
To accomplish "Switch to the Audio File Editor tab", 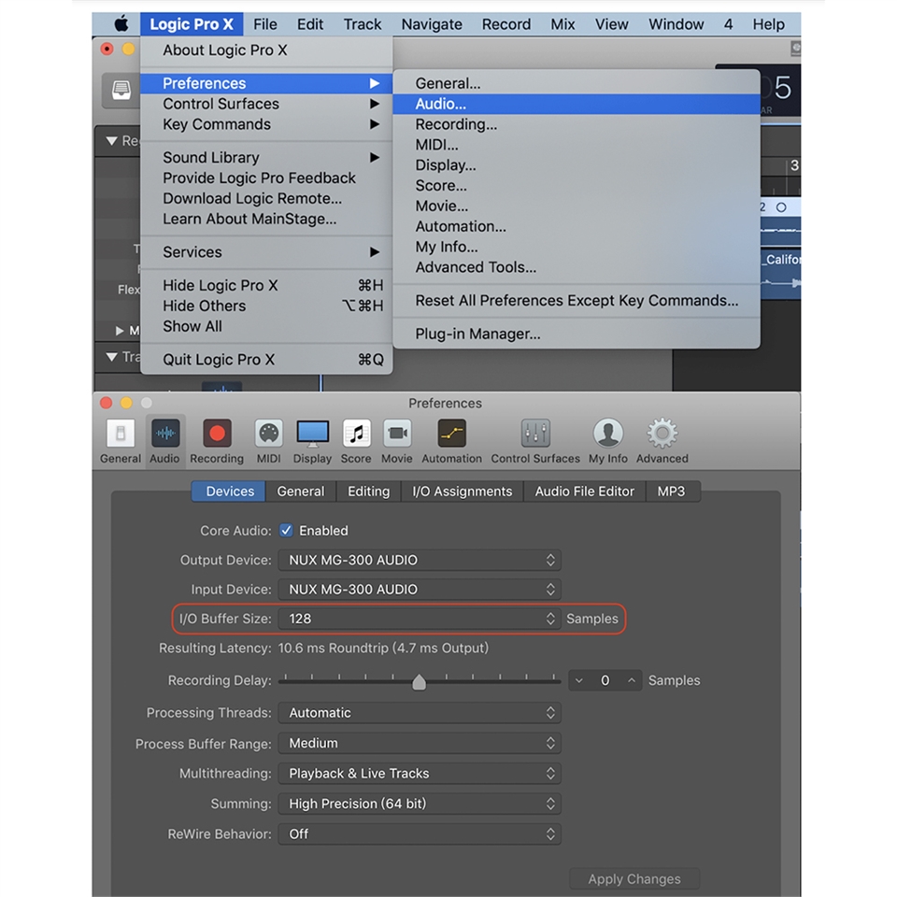I will (x=585, y=491).
